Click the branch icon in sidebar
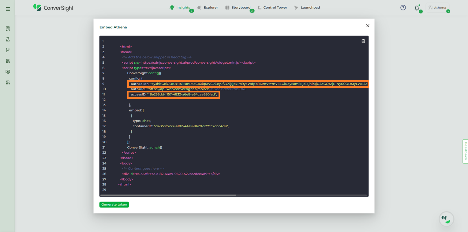The width and height of the screenshot is (468, 232). point(8,50)
